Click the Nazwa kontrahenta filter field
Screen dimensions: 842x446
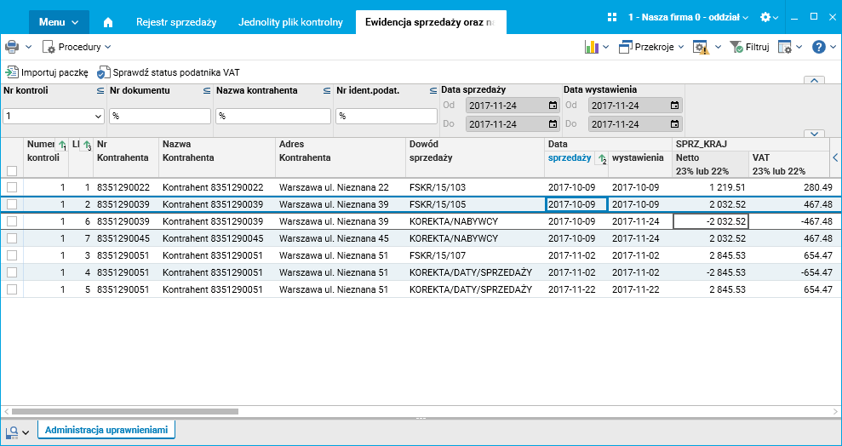tap(272, 116)
